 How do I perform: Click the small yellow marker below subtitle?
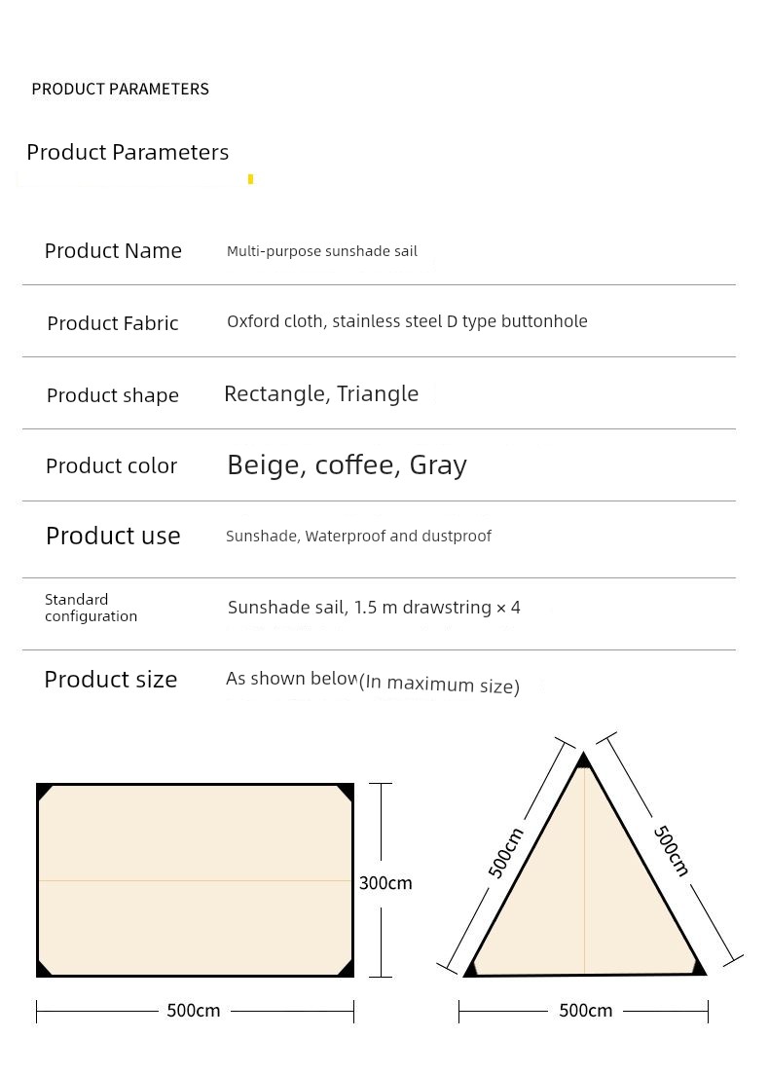[x=251, y=179]
